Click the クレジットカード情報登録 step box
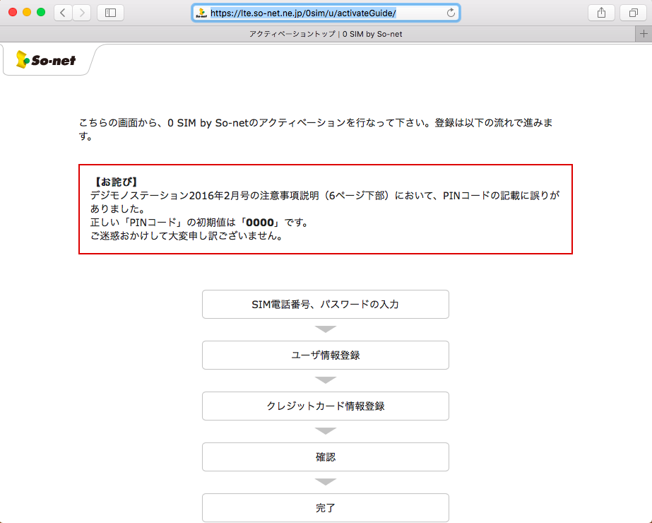Image resolution: width=652 pixels, height=523 pixels. [x=326, y=406]
